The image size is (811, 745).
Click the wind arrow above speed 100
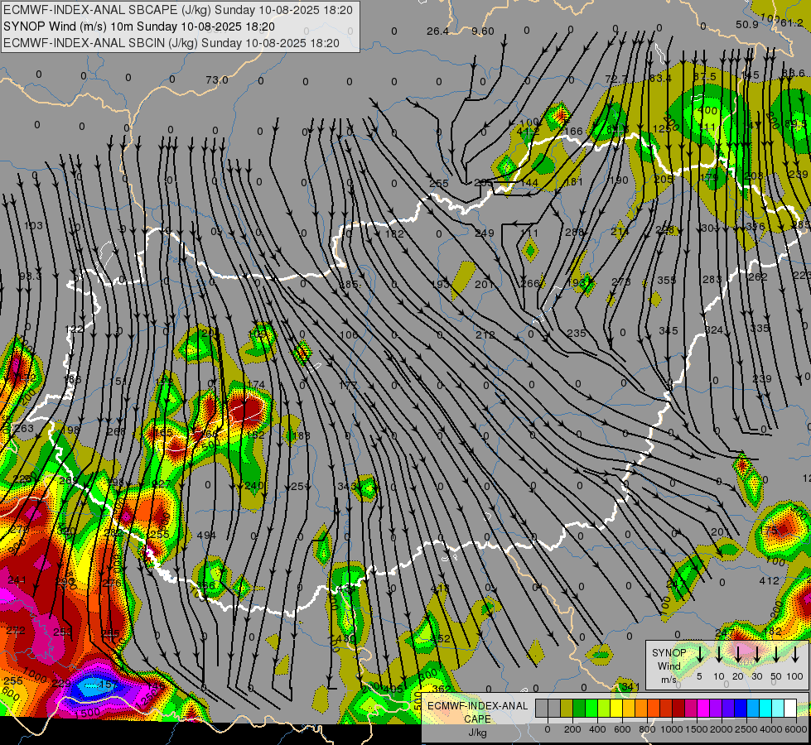[x=795, y=654]
